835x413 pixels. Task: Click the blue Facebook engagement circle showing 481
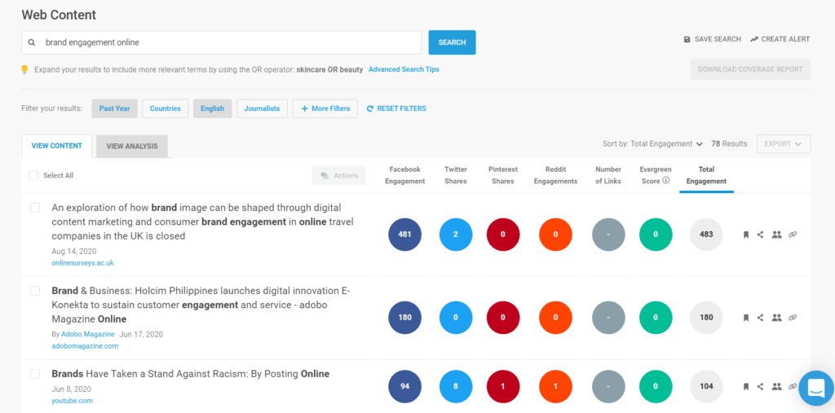pyautogui.click(x=404, y=235)
